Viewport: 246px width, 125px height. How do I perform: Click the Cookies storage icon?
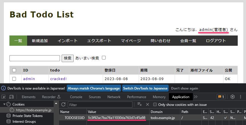tap(9, 104)
